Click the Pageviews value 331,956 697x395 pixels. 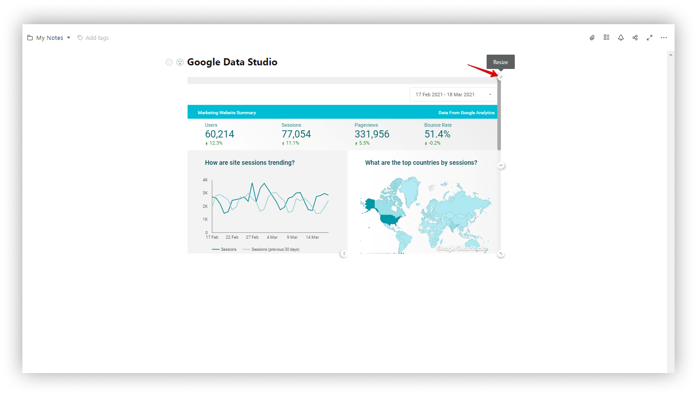[x=372, y=134]
